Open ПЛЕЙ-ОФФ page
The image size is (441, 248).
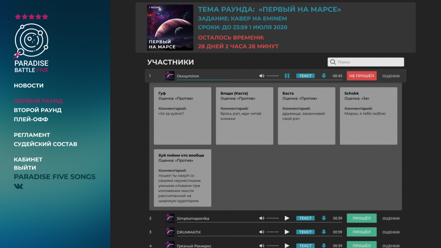tap(31, 119)
